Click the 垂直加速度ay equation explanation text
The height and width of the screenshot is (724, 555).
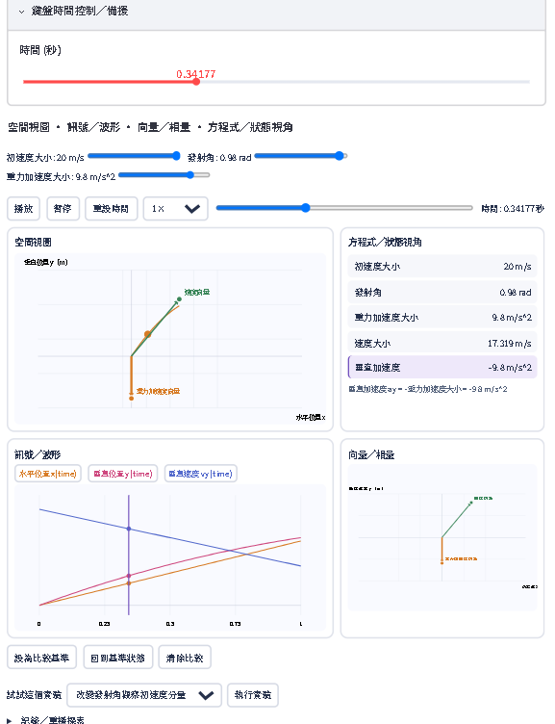point(428,389)
